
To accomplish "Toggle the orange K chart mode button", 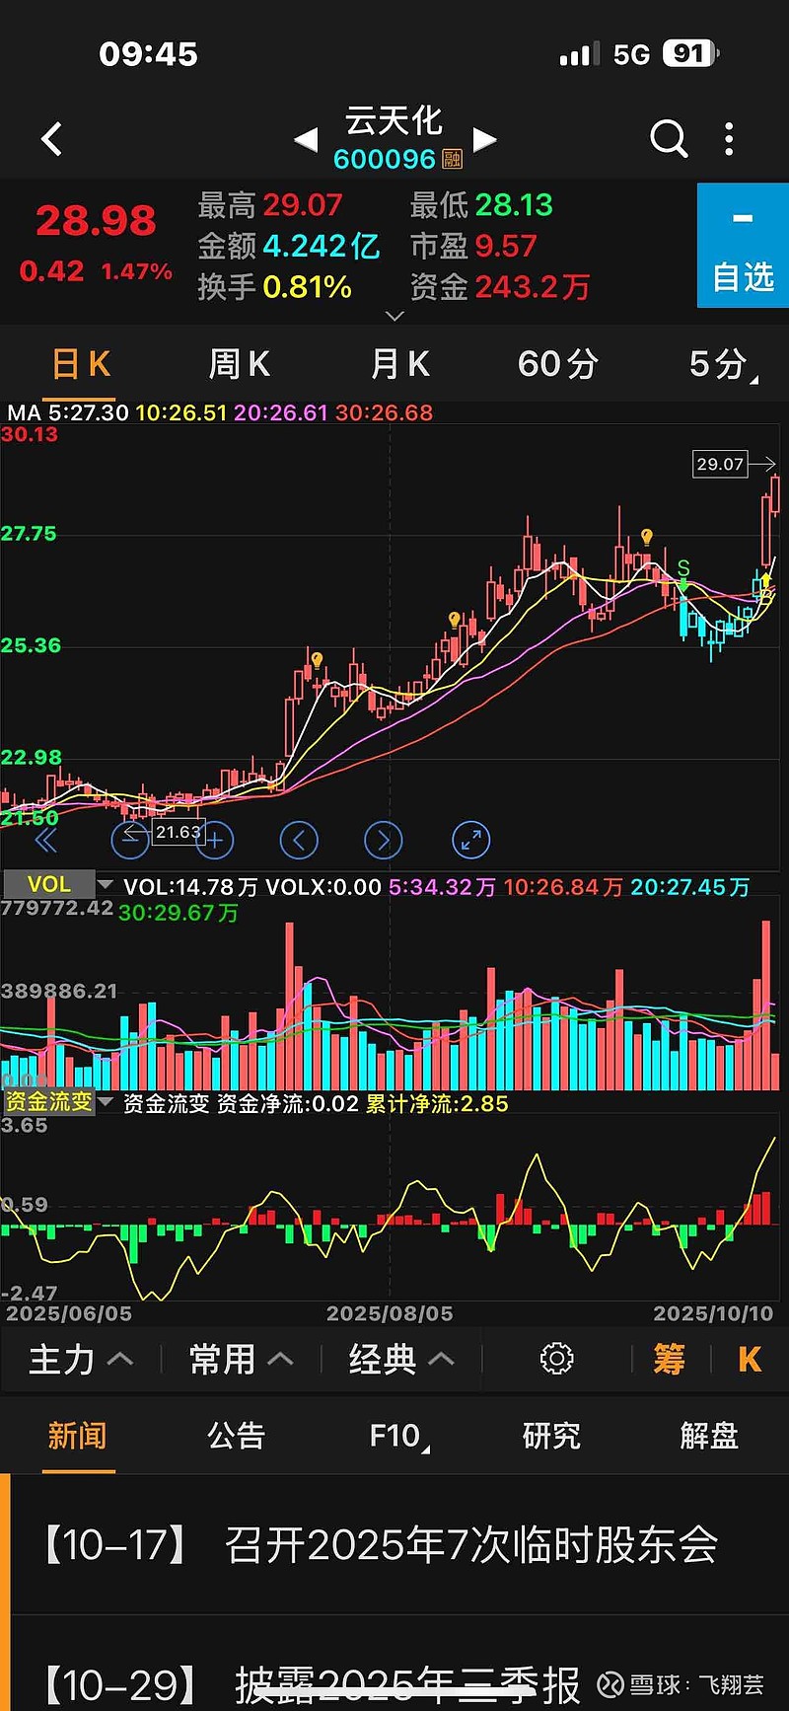I will (750, 1359).
